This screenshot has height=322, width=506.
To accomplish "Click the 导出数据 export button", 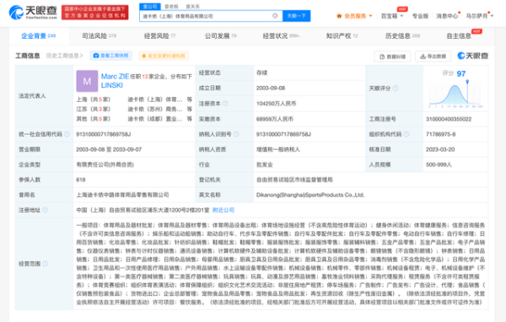I will (433, 56).
